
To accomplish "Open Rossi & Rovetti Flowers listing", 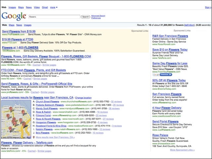I will click(48, 119).
